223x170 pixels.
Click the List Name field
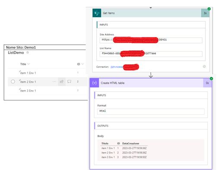[151, 54]
